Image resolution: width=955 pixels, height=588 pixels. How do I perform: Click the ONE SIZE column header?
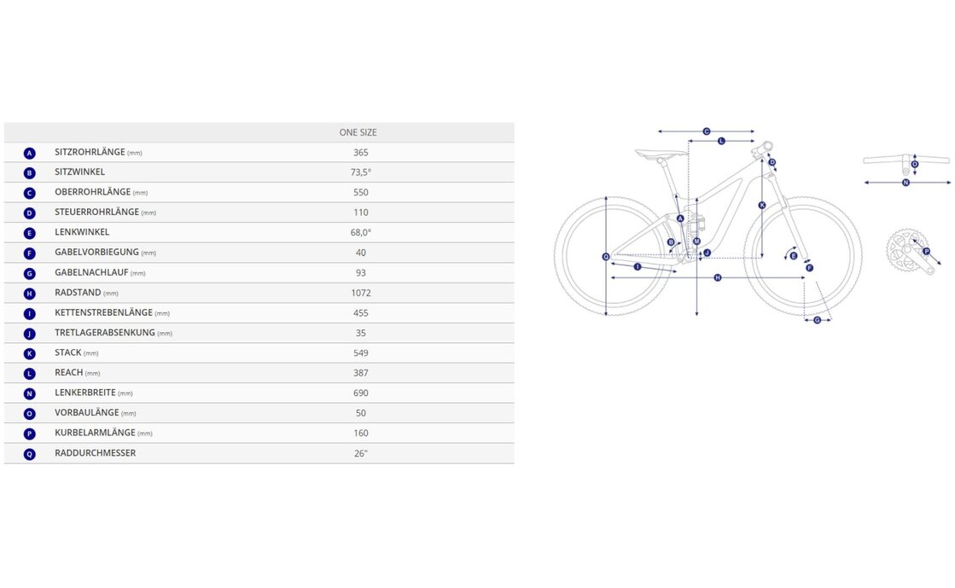(x=358, y=133)
